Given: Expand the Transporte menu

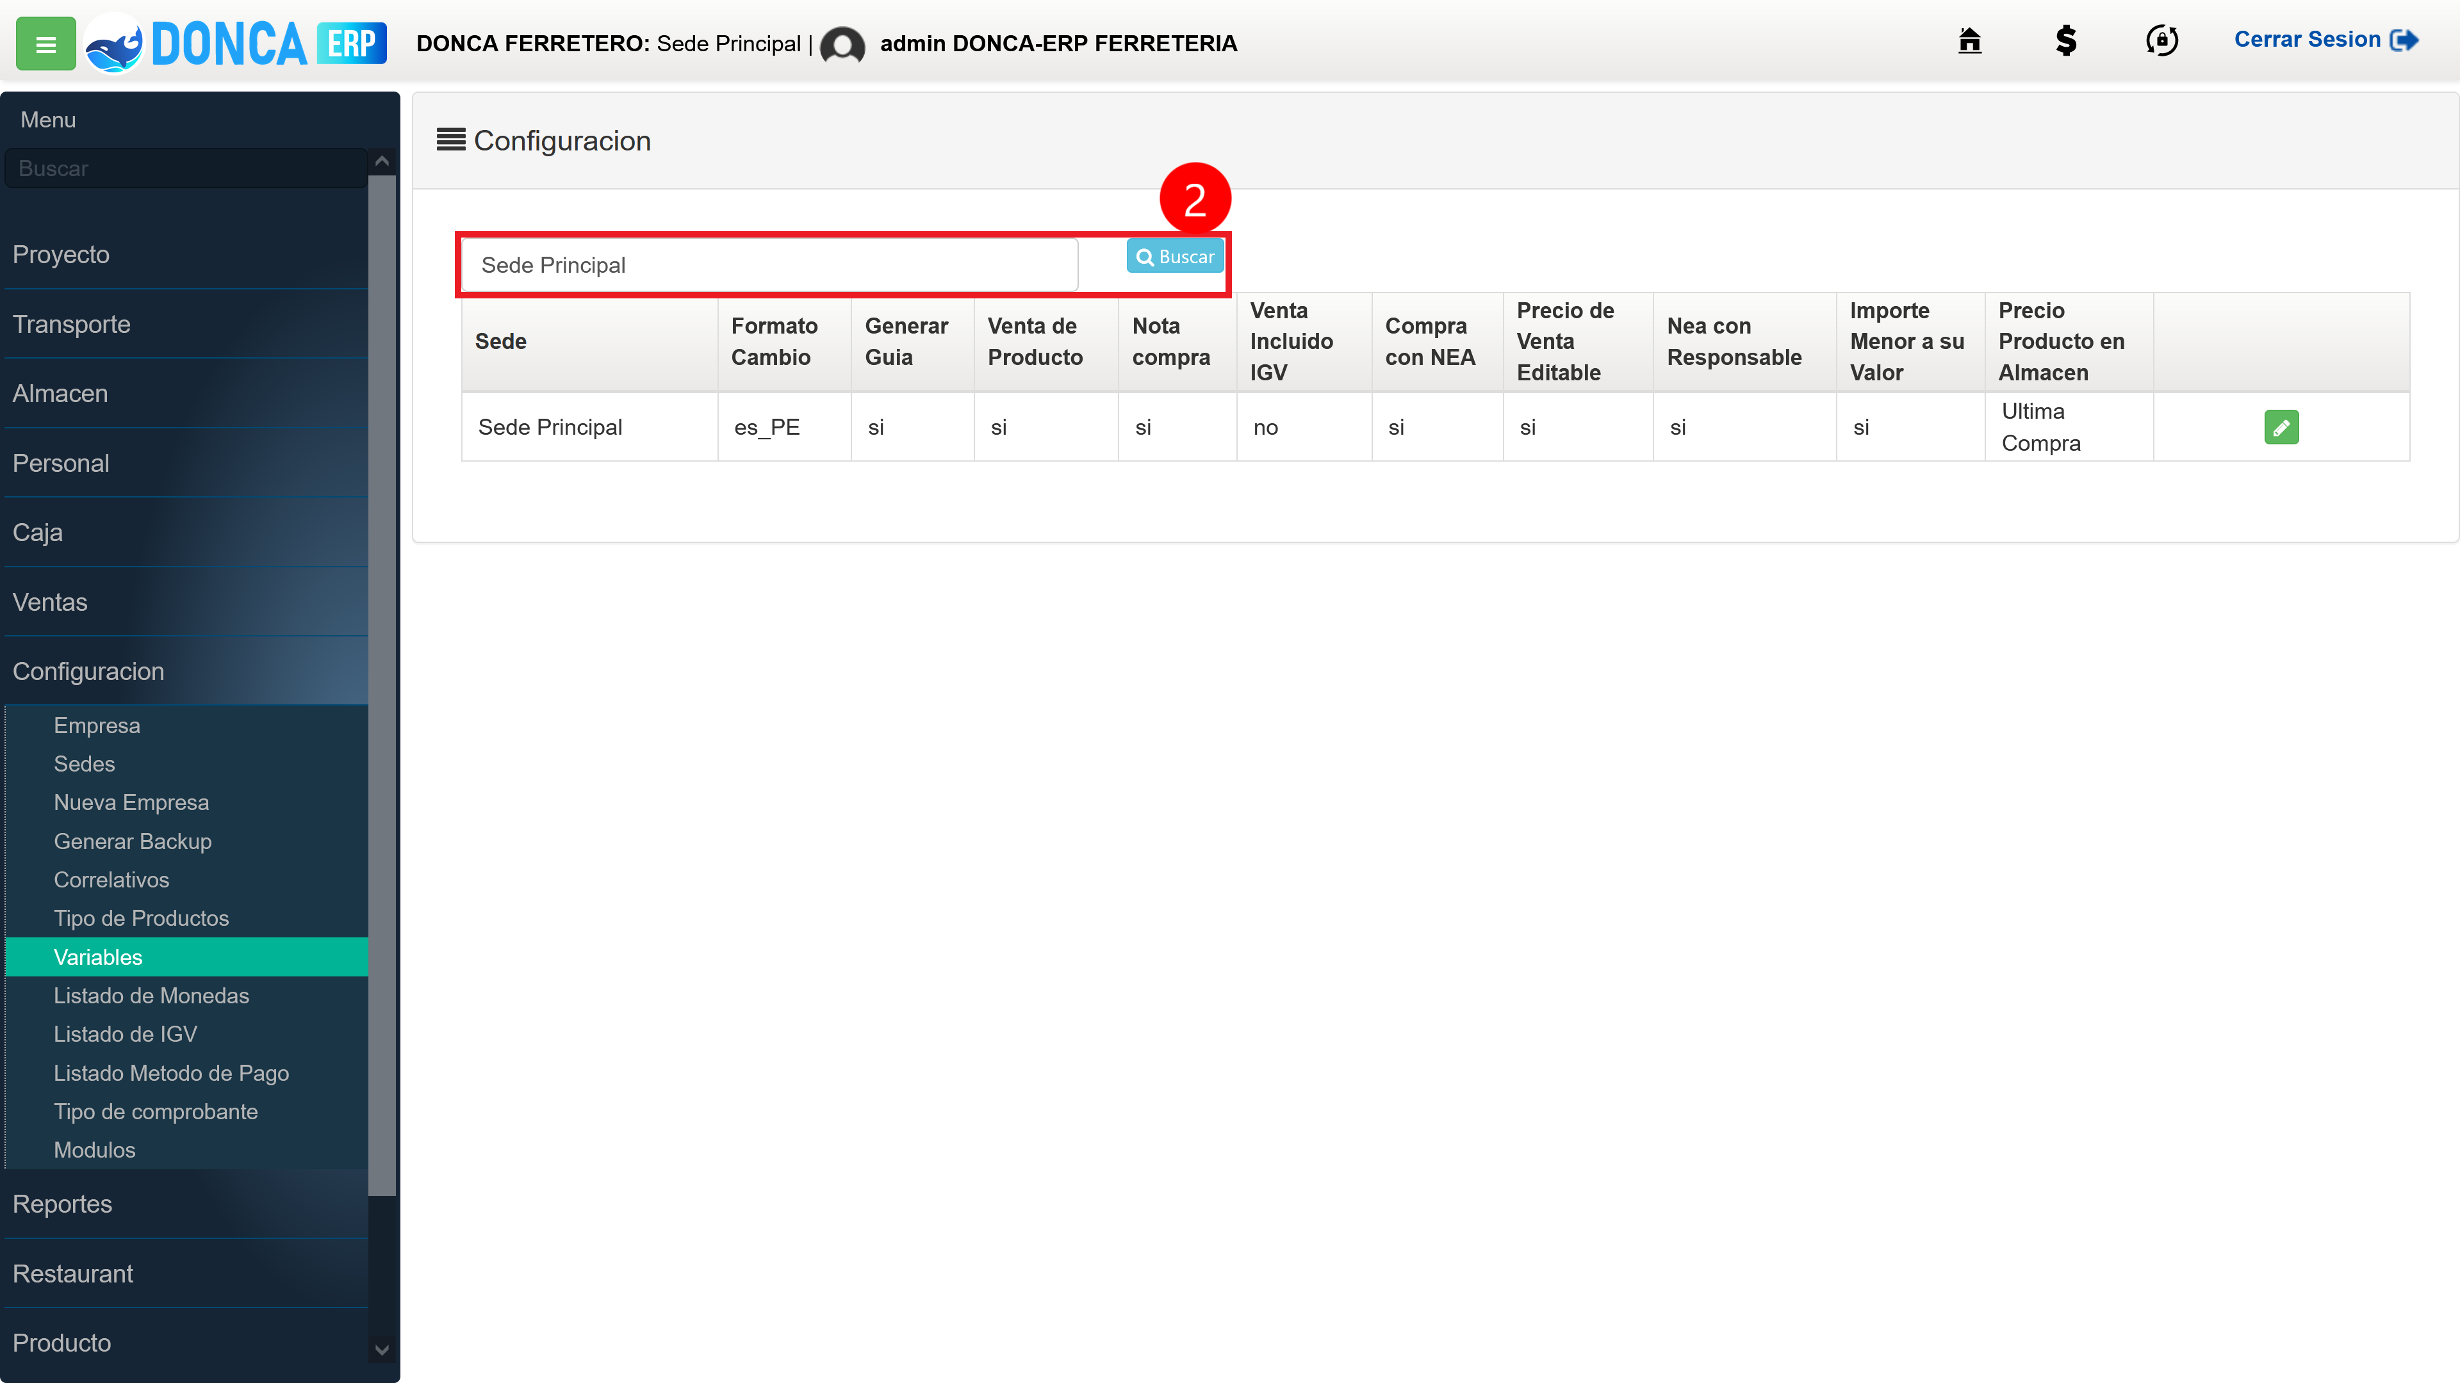Looking at the screenshot, I should pyautogui.click(x=186, y=325).
